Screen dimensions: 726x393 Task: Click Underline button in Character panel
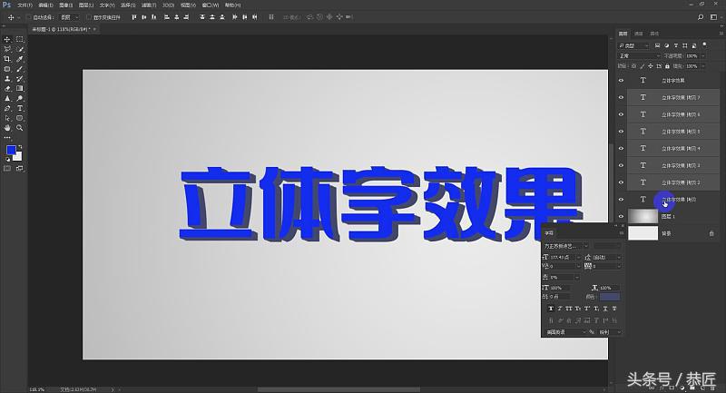605,309
